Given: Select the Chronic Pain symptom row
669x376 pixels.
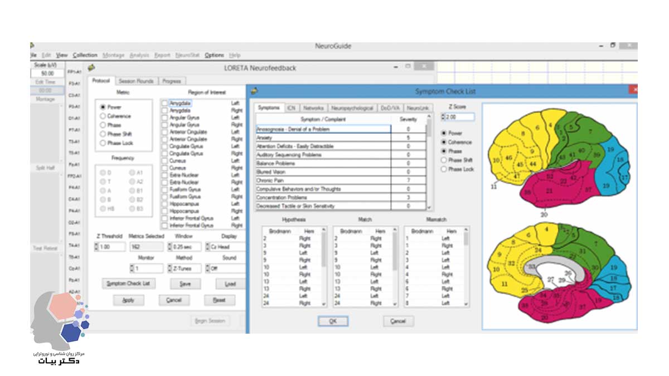Looking at the screenshot, I should 323,180.
